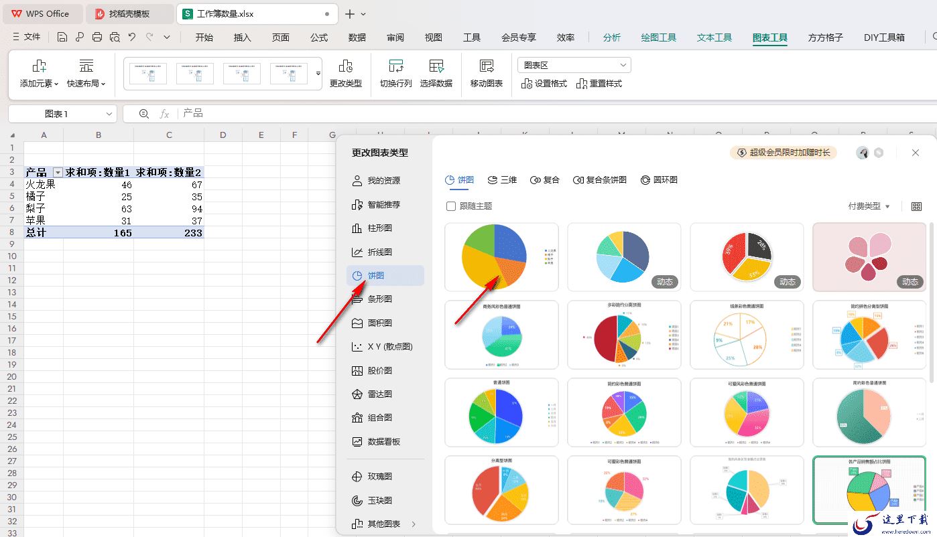937x537 pixels.
Task: Open the 插入 ribbon tab
Action: click(242, 37)
